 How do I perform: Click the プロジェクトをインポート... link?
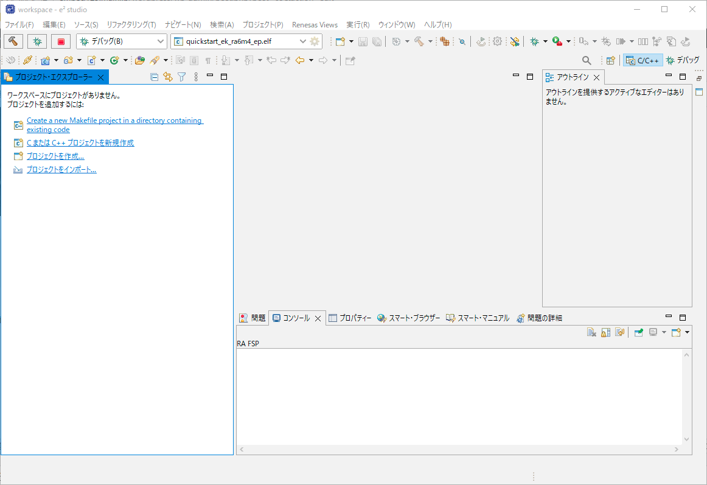click(61, 170)
